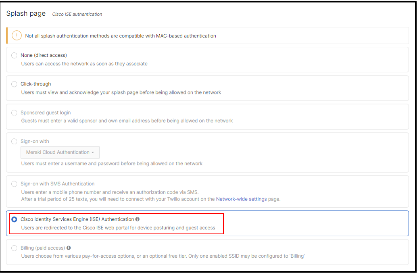Click the MAC-based authentication warning text
The height and width of the screenshot is (273, 417).
(121, 35)
